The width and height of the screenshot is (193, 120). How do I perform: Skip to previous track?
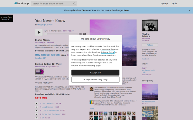coord(80,34)
